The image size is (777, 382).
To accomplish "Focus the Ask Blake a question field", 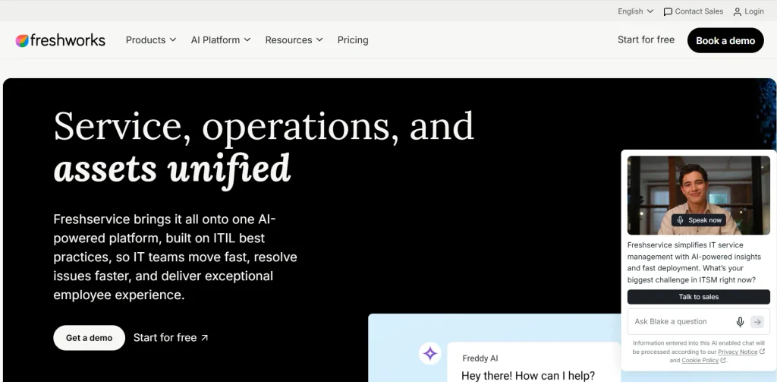I will pyautogui.click(x=681, y=322).
